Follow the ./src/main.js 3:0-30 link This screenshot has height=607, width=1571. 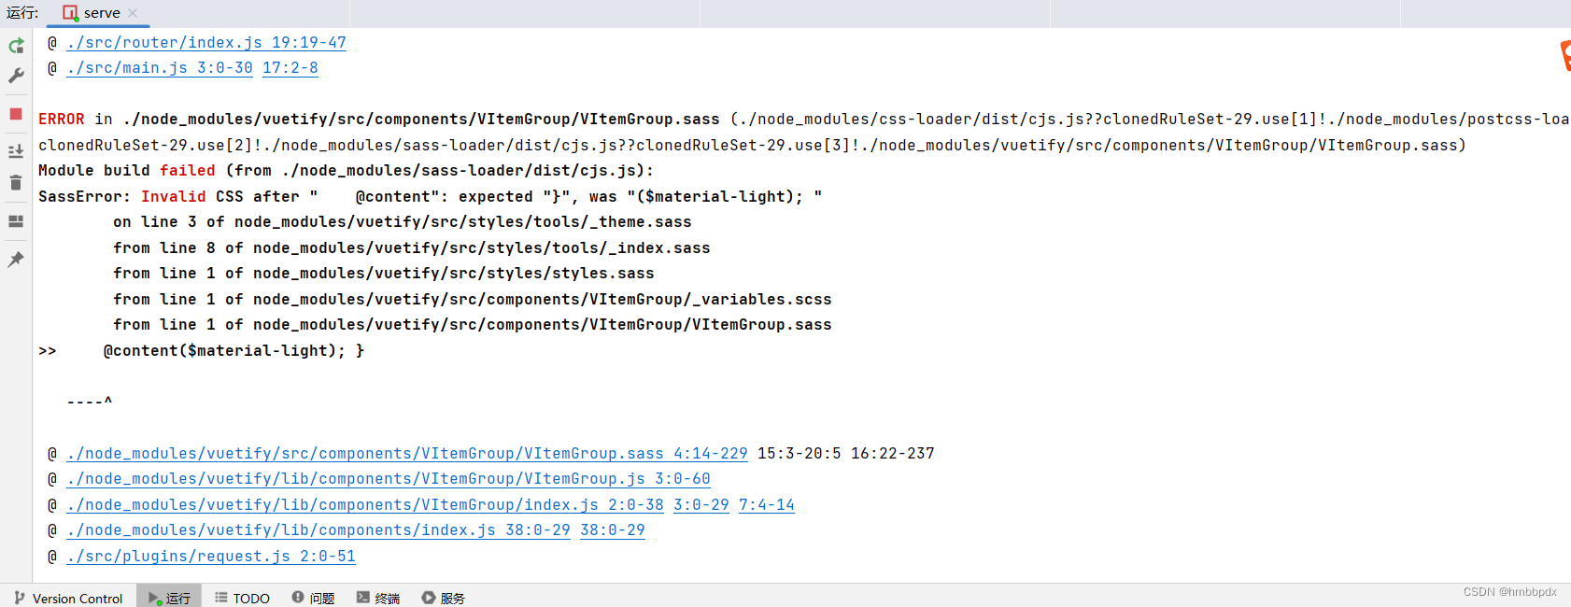coord(160,68)
